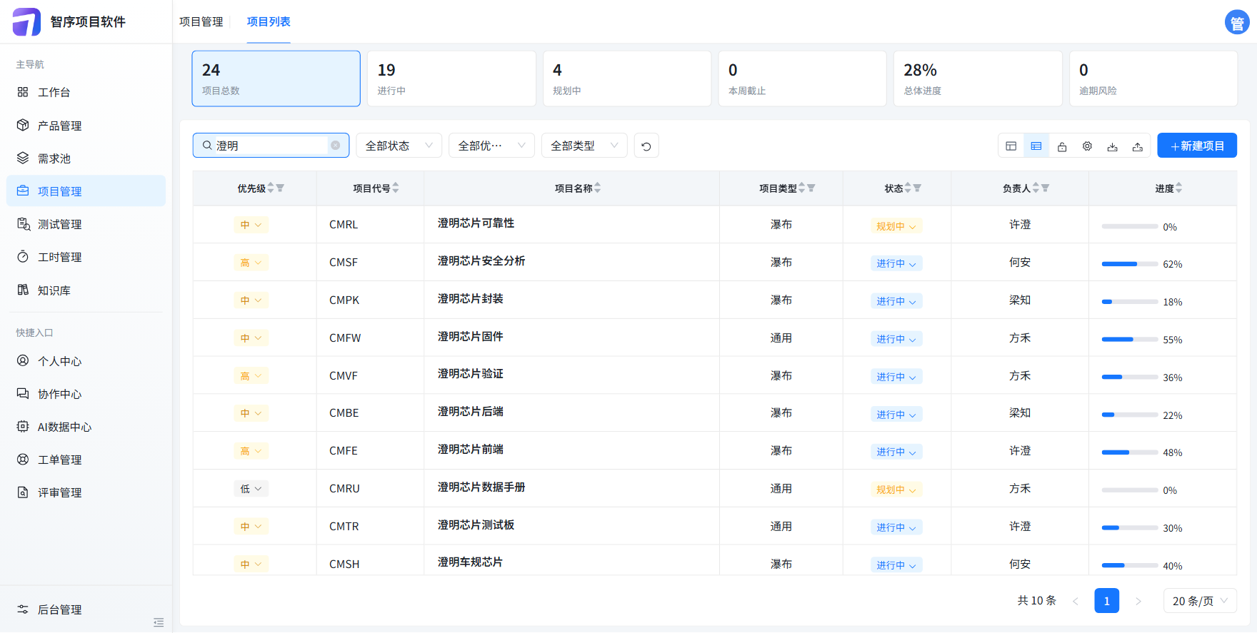Screen dimensions: 1257x633
Task: Open the 20 条/页 page size dropdown
Action: (x=1200, y=601)
